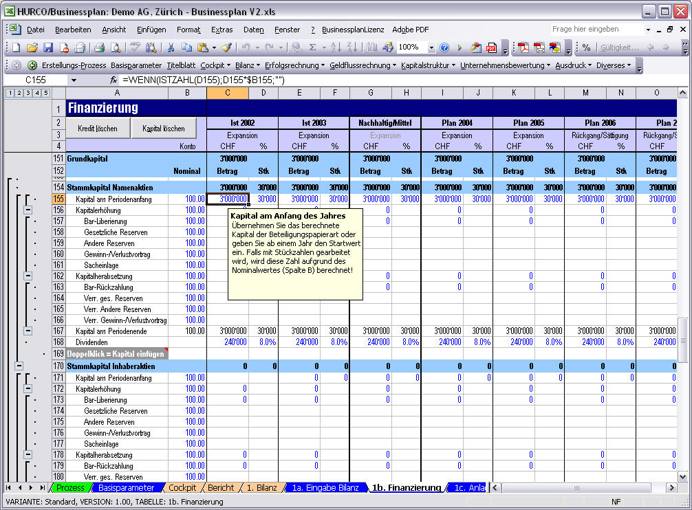Viewport: 692px width, 510px height.
Task: Activate the Format Painter brush
Action: pos(227,47)
